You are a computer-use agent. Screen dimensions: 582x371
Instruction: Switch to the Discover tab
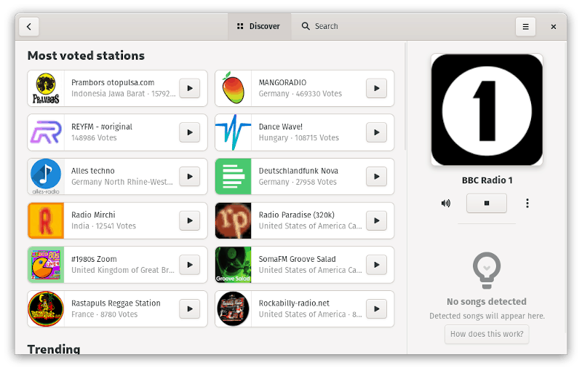pyautogui.click(x=259, y=26)
